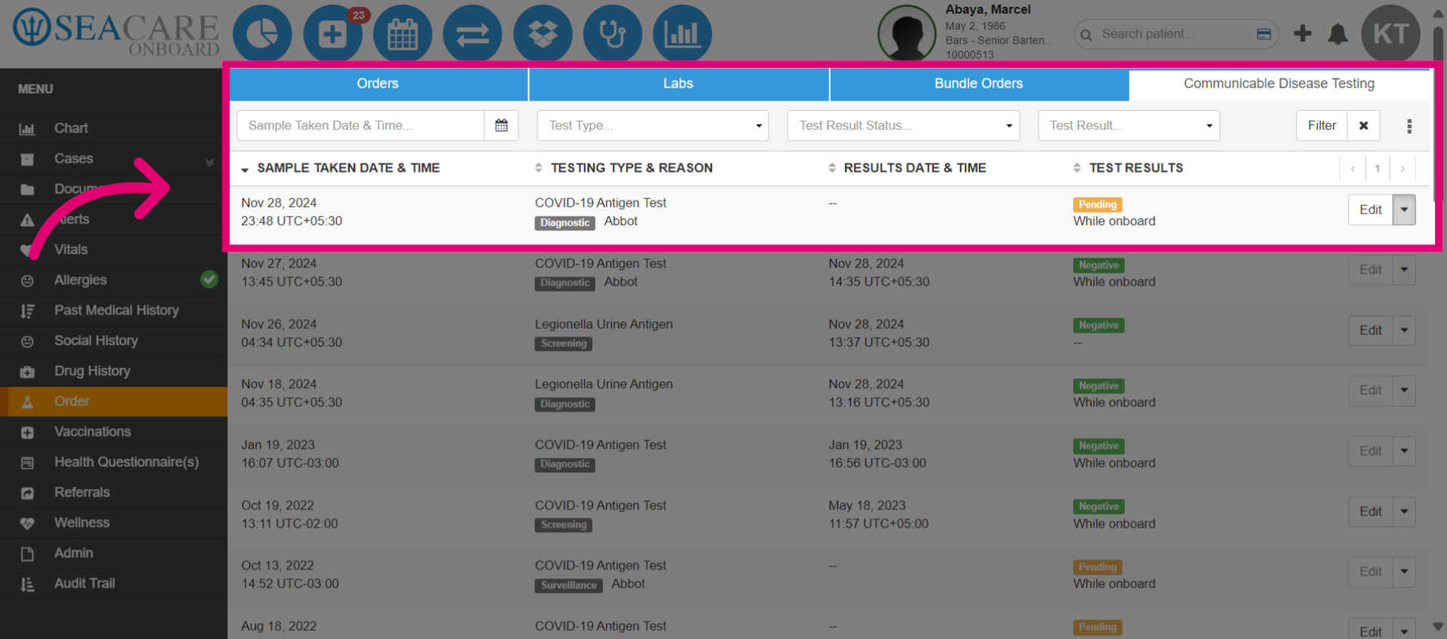
Task: Click the card icon in patient search
Action: click(x=1264, y=34)
